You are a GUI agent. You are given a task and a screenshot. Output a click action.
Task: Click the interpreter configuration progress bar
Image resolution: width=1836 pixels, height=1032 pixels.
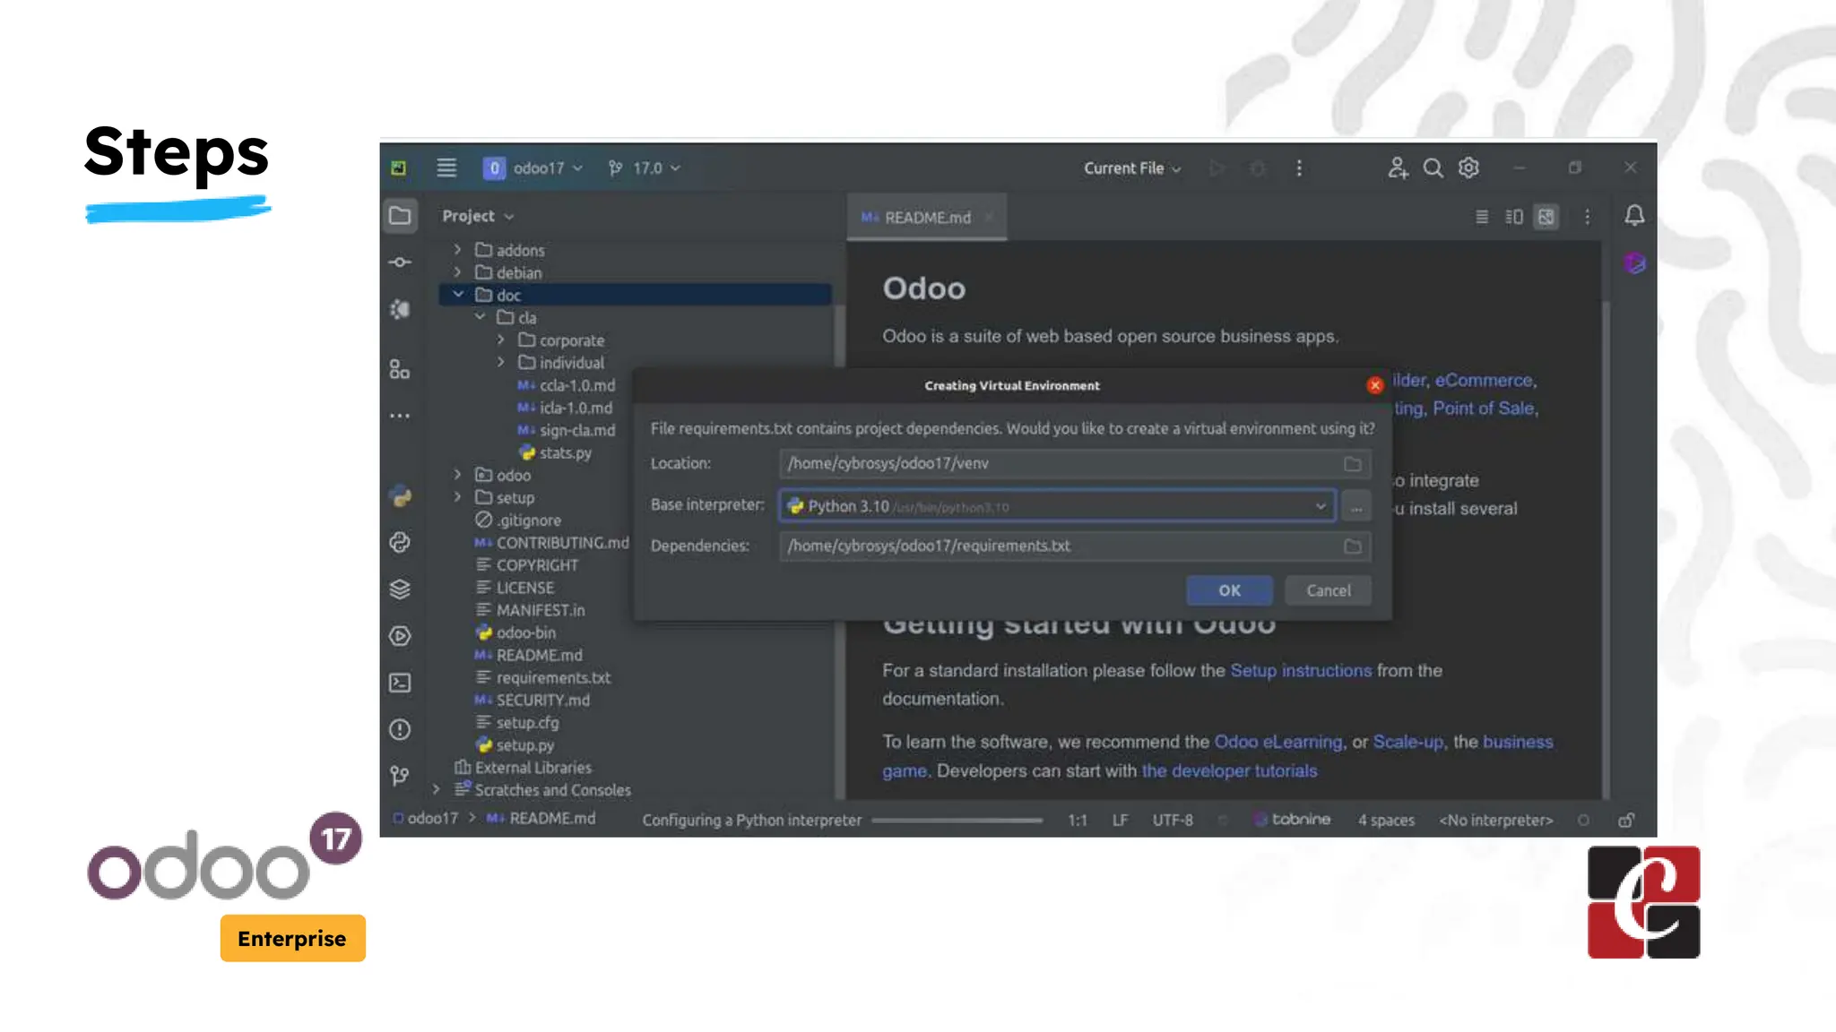[957, 820]
